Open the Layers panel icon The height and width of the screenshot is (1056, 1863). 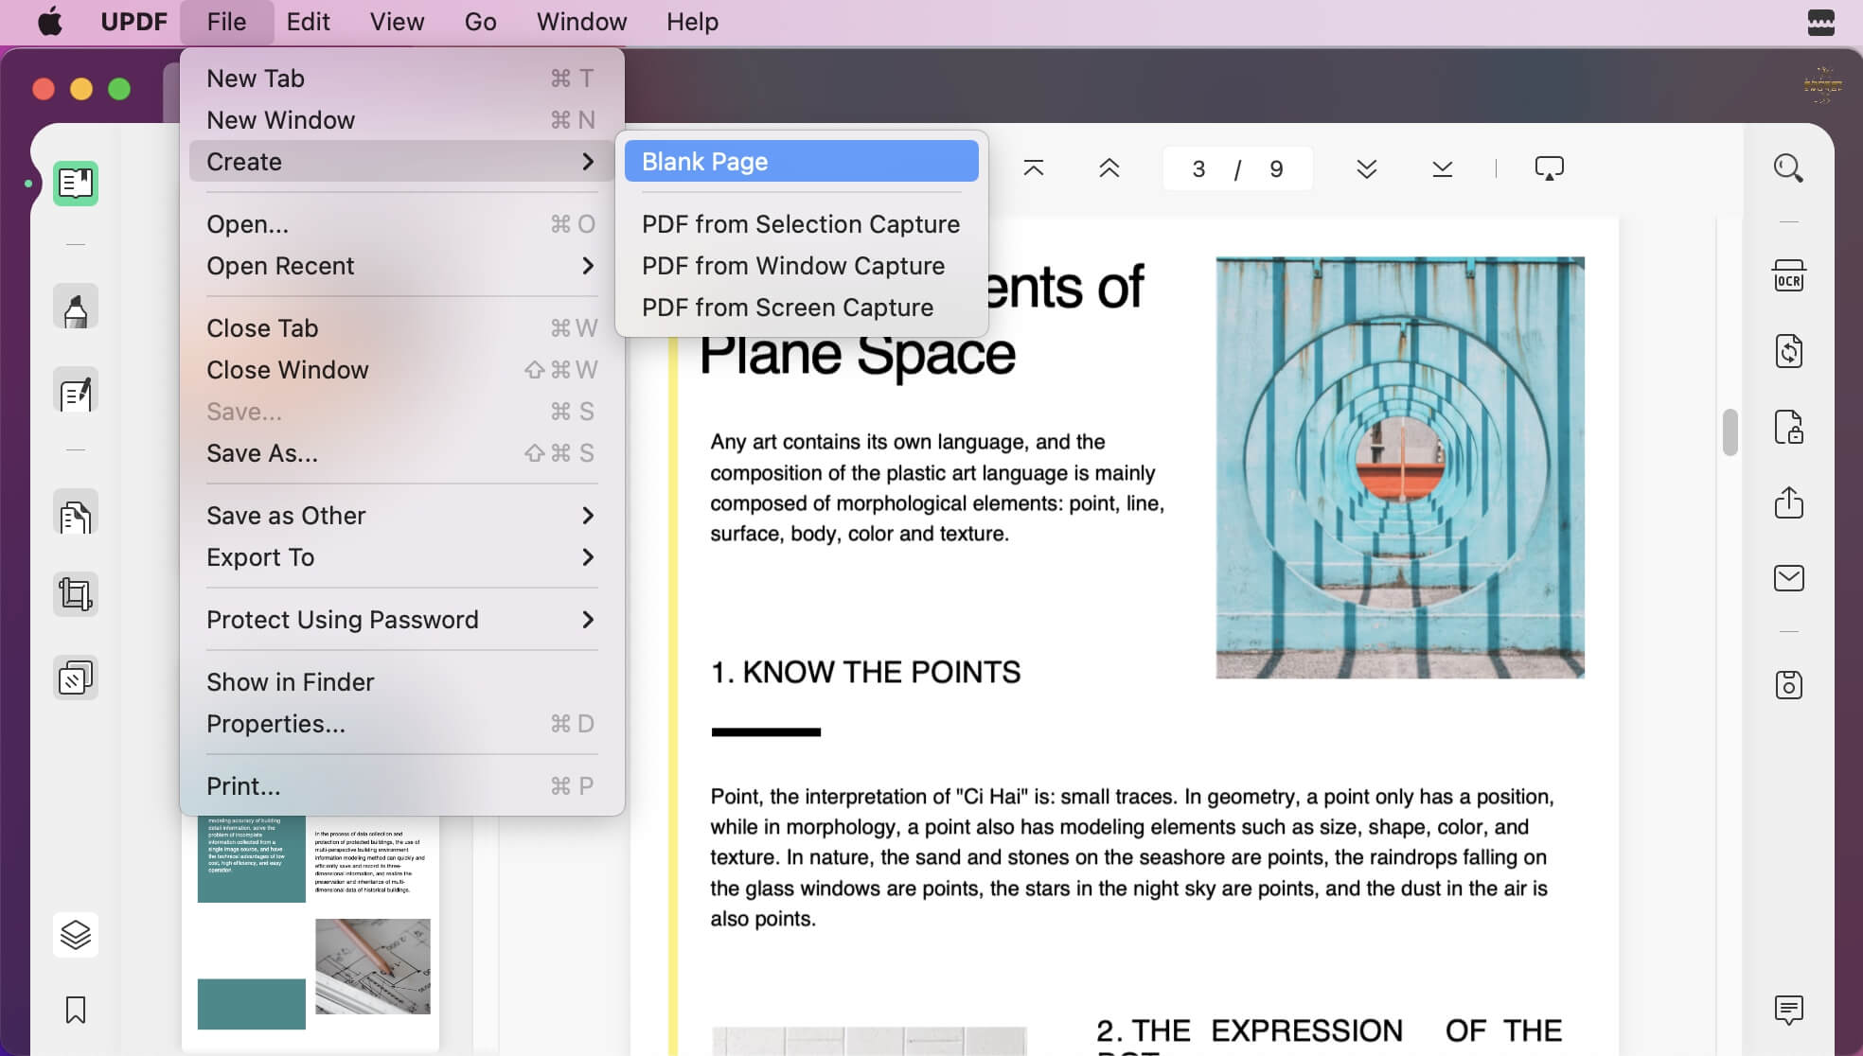pyautogui.click(x=76, y=935)
